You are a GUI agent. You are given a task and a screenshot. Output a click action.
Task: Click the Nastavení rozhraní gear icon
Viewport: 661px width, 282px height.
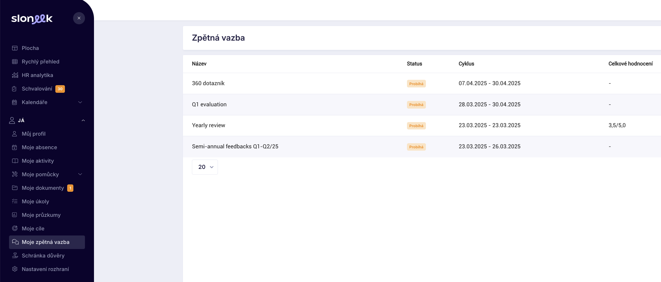(x=15, y=269)
